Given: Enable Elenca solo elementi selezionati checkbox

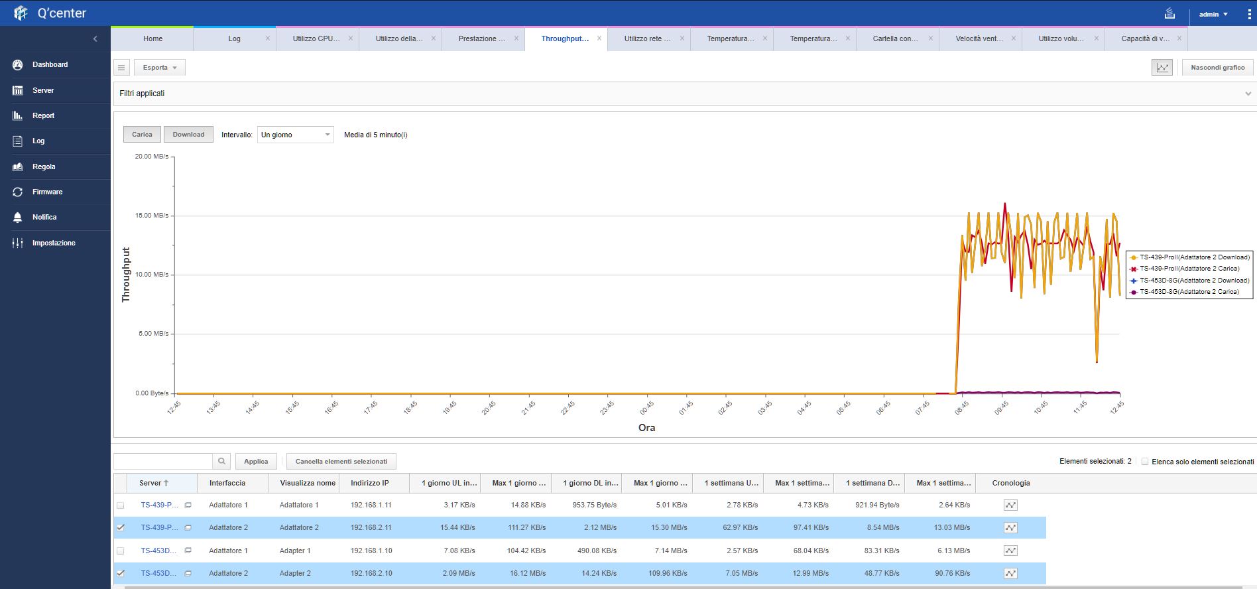Looking at the screenshot, I should (1144, 462).
